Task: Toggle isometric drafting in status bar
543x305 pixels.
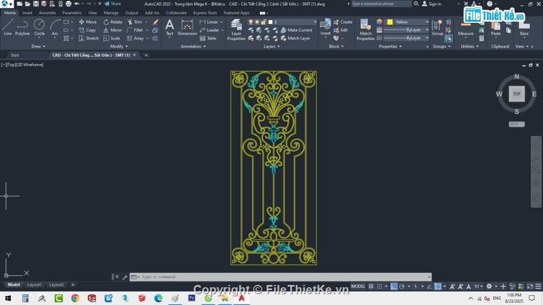Action: (x=416, y=286)
